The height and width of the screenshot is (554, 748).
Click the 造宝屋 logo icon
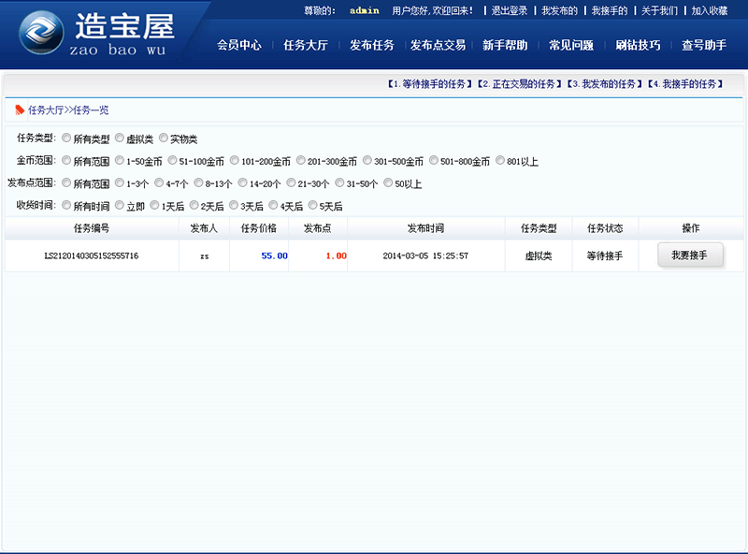click(x=41, y=35)
